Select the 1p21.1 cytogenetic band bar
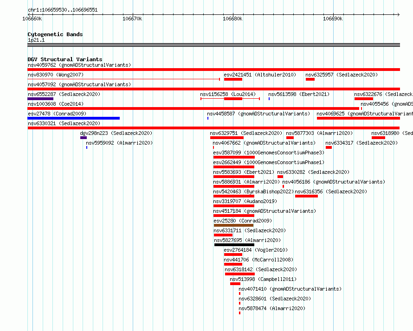 point(213,45)
